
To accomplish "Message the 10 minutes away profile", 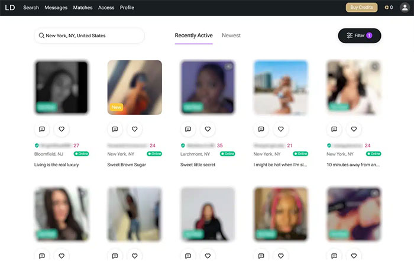I will (x=334, y=129).
